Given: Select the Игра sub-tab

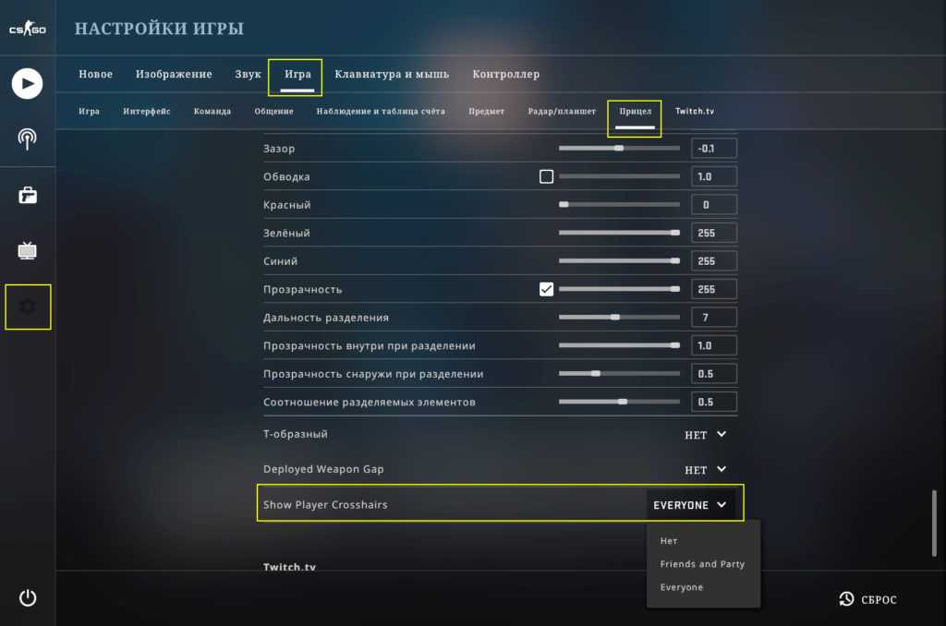Looking at the screenshot, I should coord(89,111).
